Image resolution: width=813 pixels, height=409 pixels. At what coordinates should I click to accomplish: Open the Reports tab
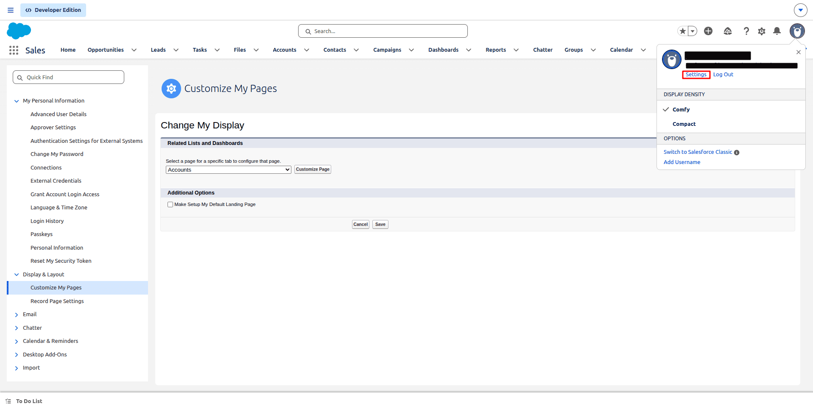pos(496,50)
